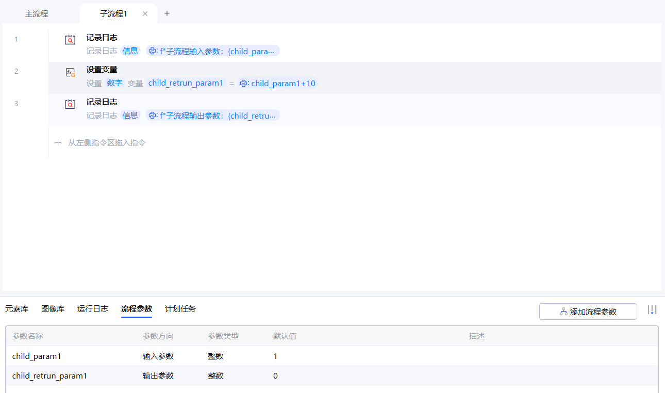
Task: Click the plus icon beside 从左侧指令区拖入指令
Action: tap(58, 142)
